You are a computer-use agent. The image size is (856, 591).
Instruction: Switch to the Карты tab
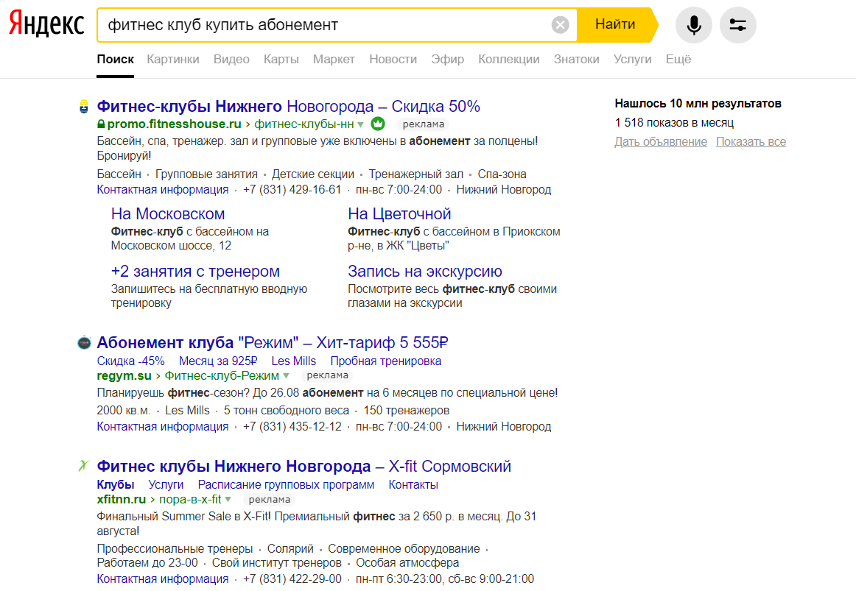[281, 60]
